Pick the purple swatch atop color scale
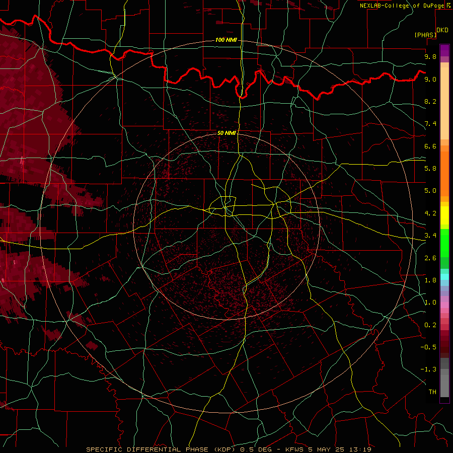This screenshot has height=453, width=453. click(x=444, y=50)
